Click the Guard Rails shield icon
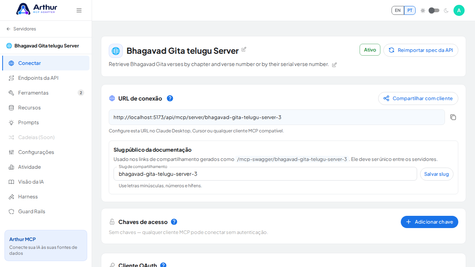 (12, 211)
